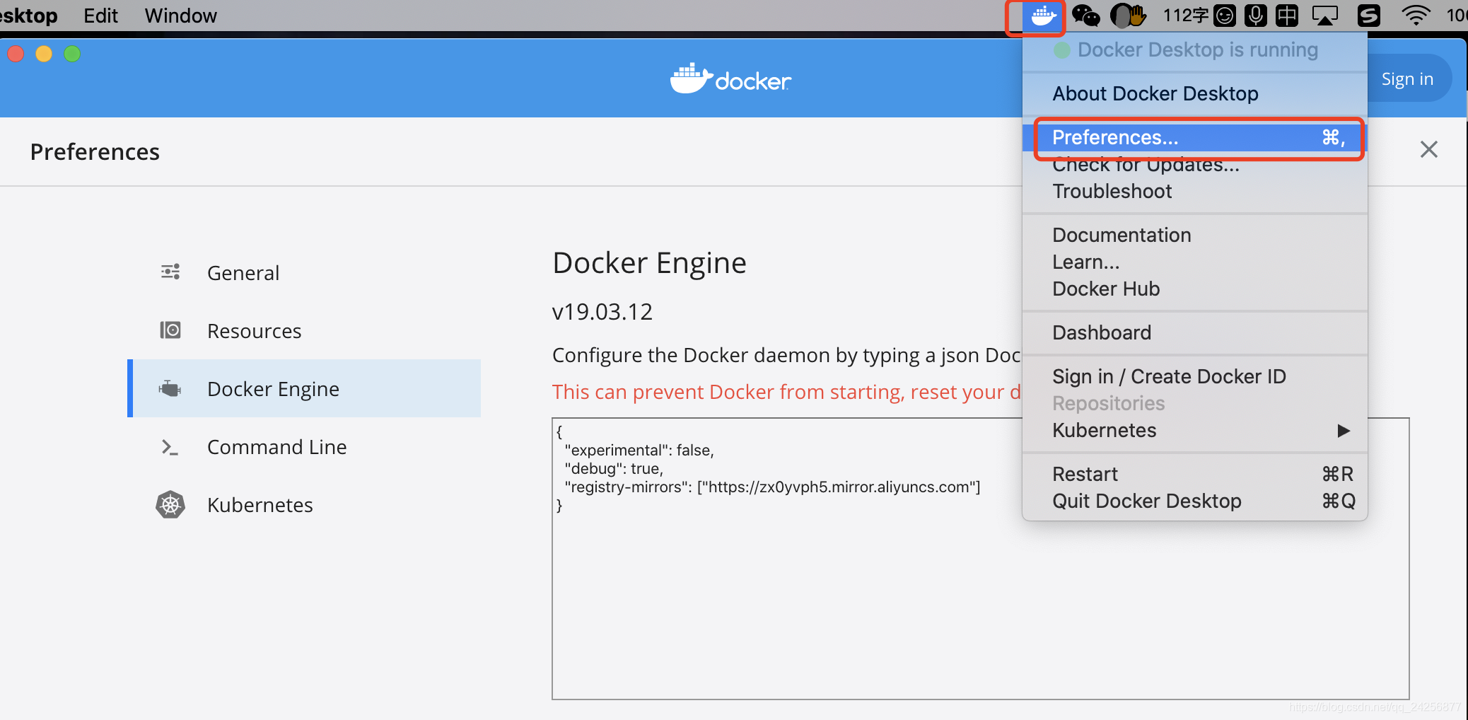The image size is (1468, 720).
Task: Open the Wi-Fi status menu
Action: [1416, 15]
